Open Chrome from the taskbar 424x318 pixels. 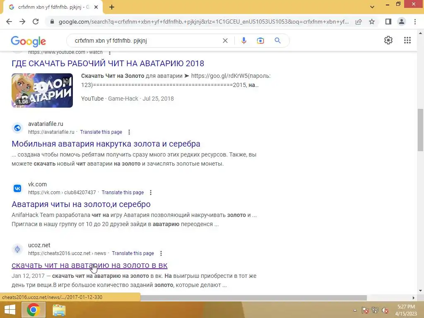(x=33, y=310)
